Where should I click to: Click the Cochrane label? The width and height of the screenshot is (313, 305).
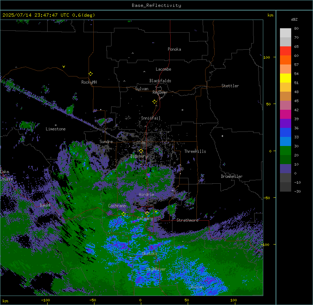click(117, 206)
